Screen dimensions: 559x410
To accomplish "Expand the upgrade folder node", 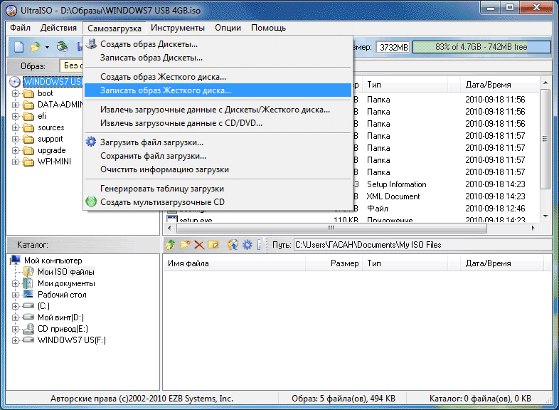I will 16,151.
